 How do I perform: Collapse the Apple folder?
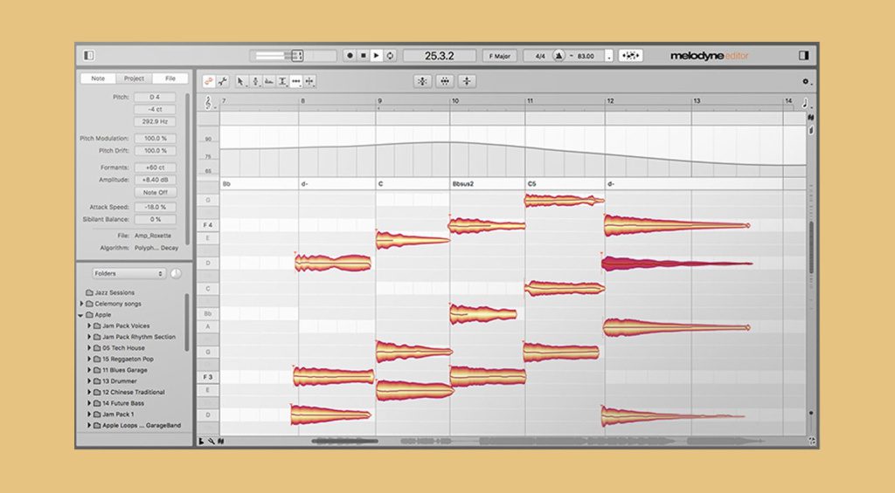(x=80, y=315)
